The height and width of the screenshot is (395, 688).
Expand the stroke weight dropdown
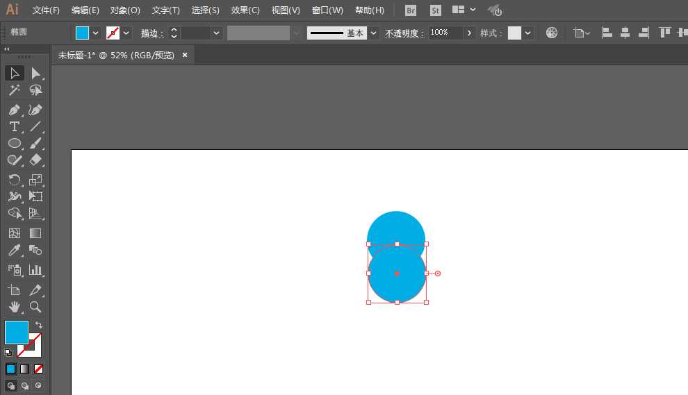[x=216, y=33]
